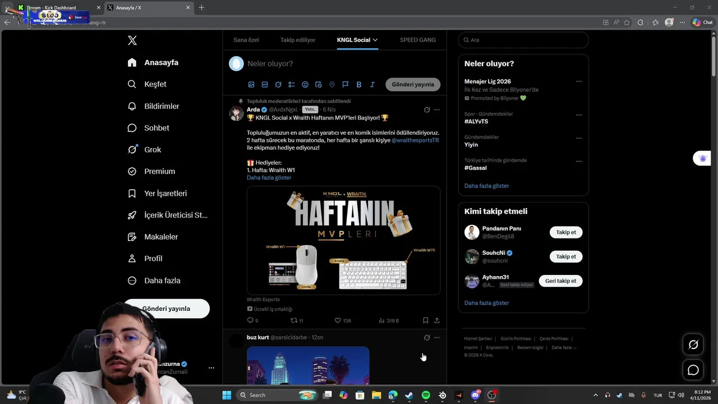Open options for Yiyin trend
The width and height of the screenshot is (718, 404).
click(579, 138)
